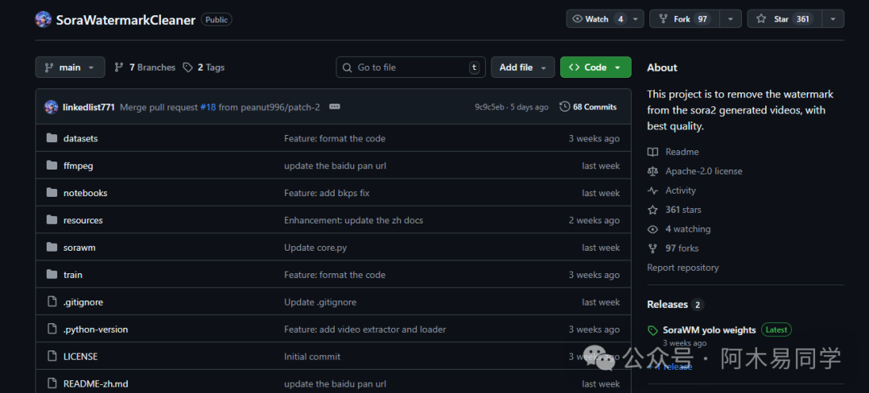Click the history clock icon by 68 Commits

pyautogui.click(x=564, y=107)
